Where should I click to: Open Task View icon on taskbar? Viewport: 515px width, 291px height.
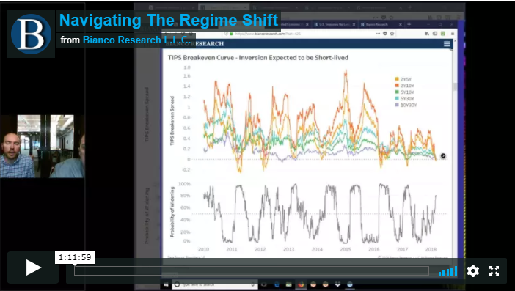click(264, 284)
